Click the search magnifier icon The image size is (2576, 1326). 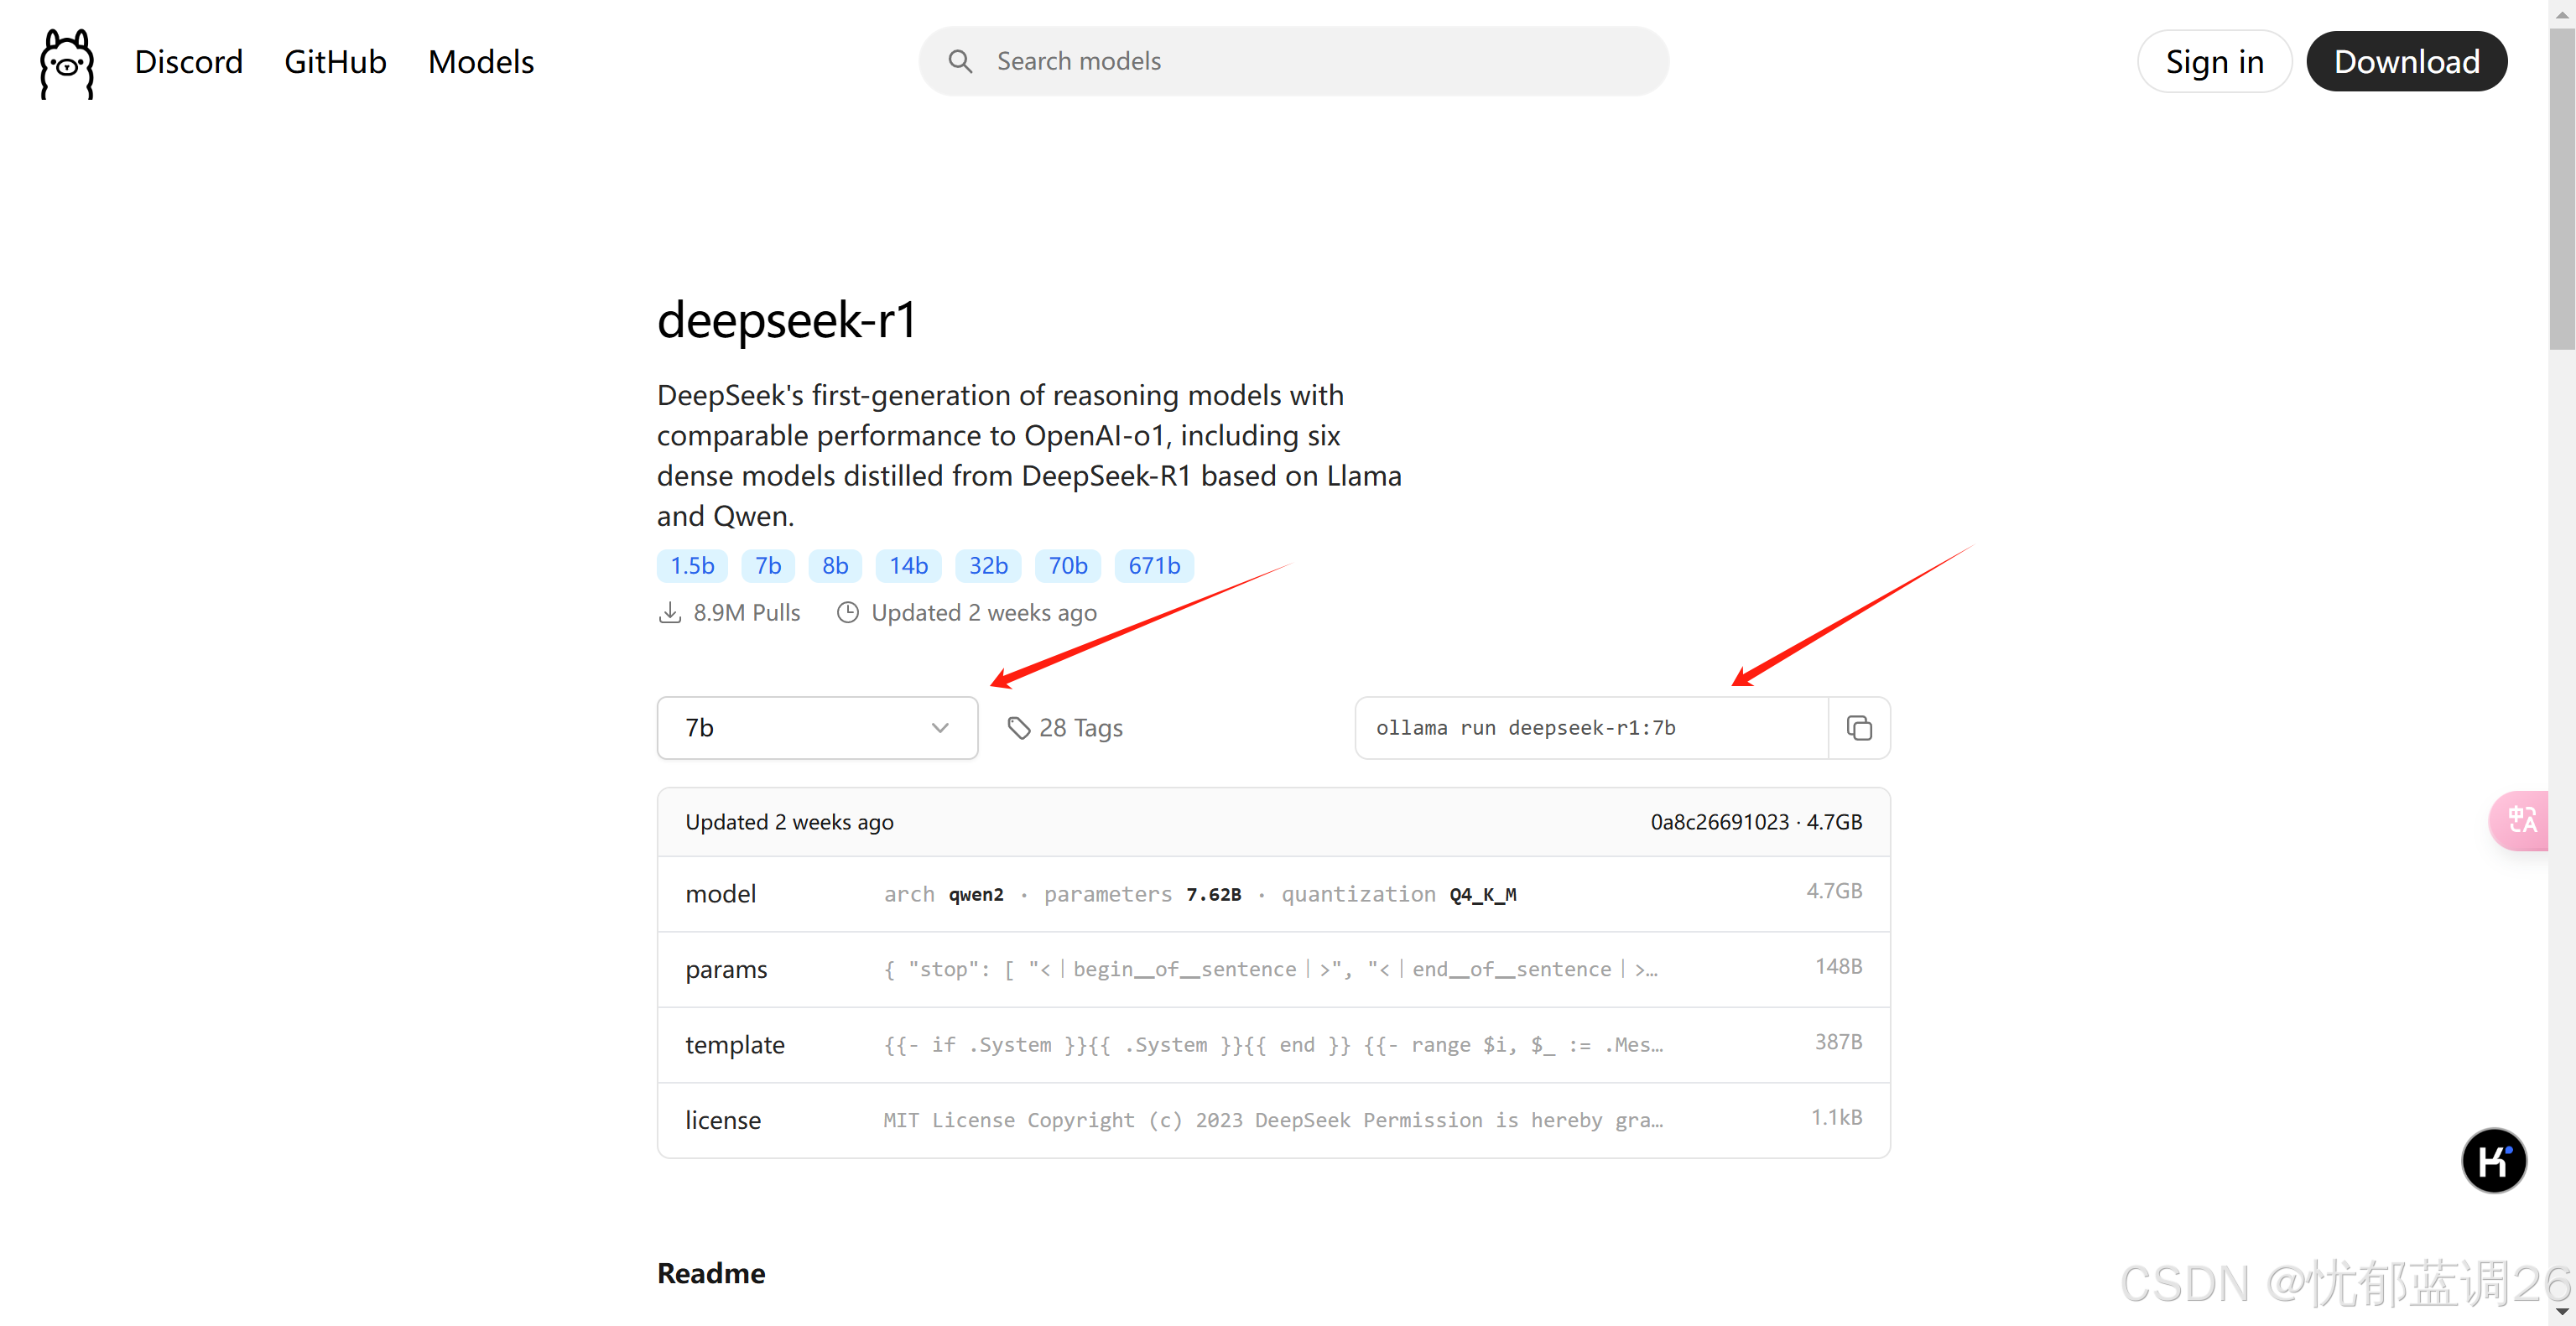tap(960, 62)
